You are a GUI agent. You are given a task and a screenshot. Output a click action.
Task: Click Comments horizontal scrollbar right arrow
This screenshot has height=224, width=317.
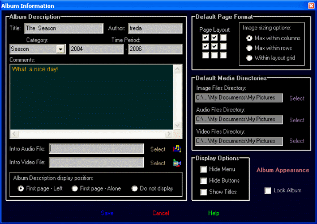(x=169, y=133)
